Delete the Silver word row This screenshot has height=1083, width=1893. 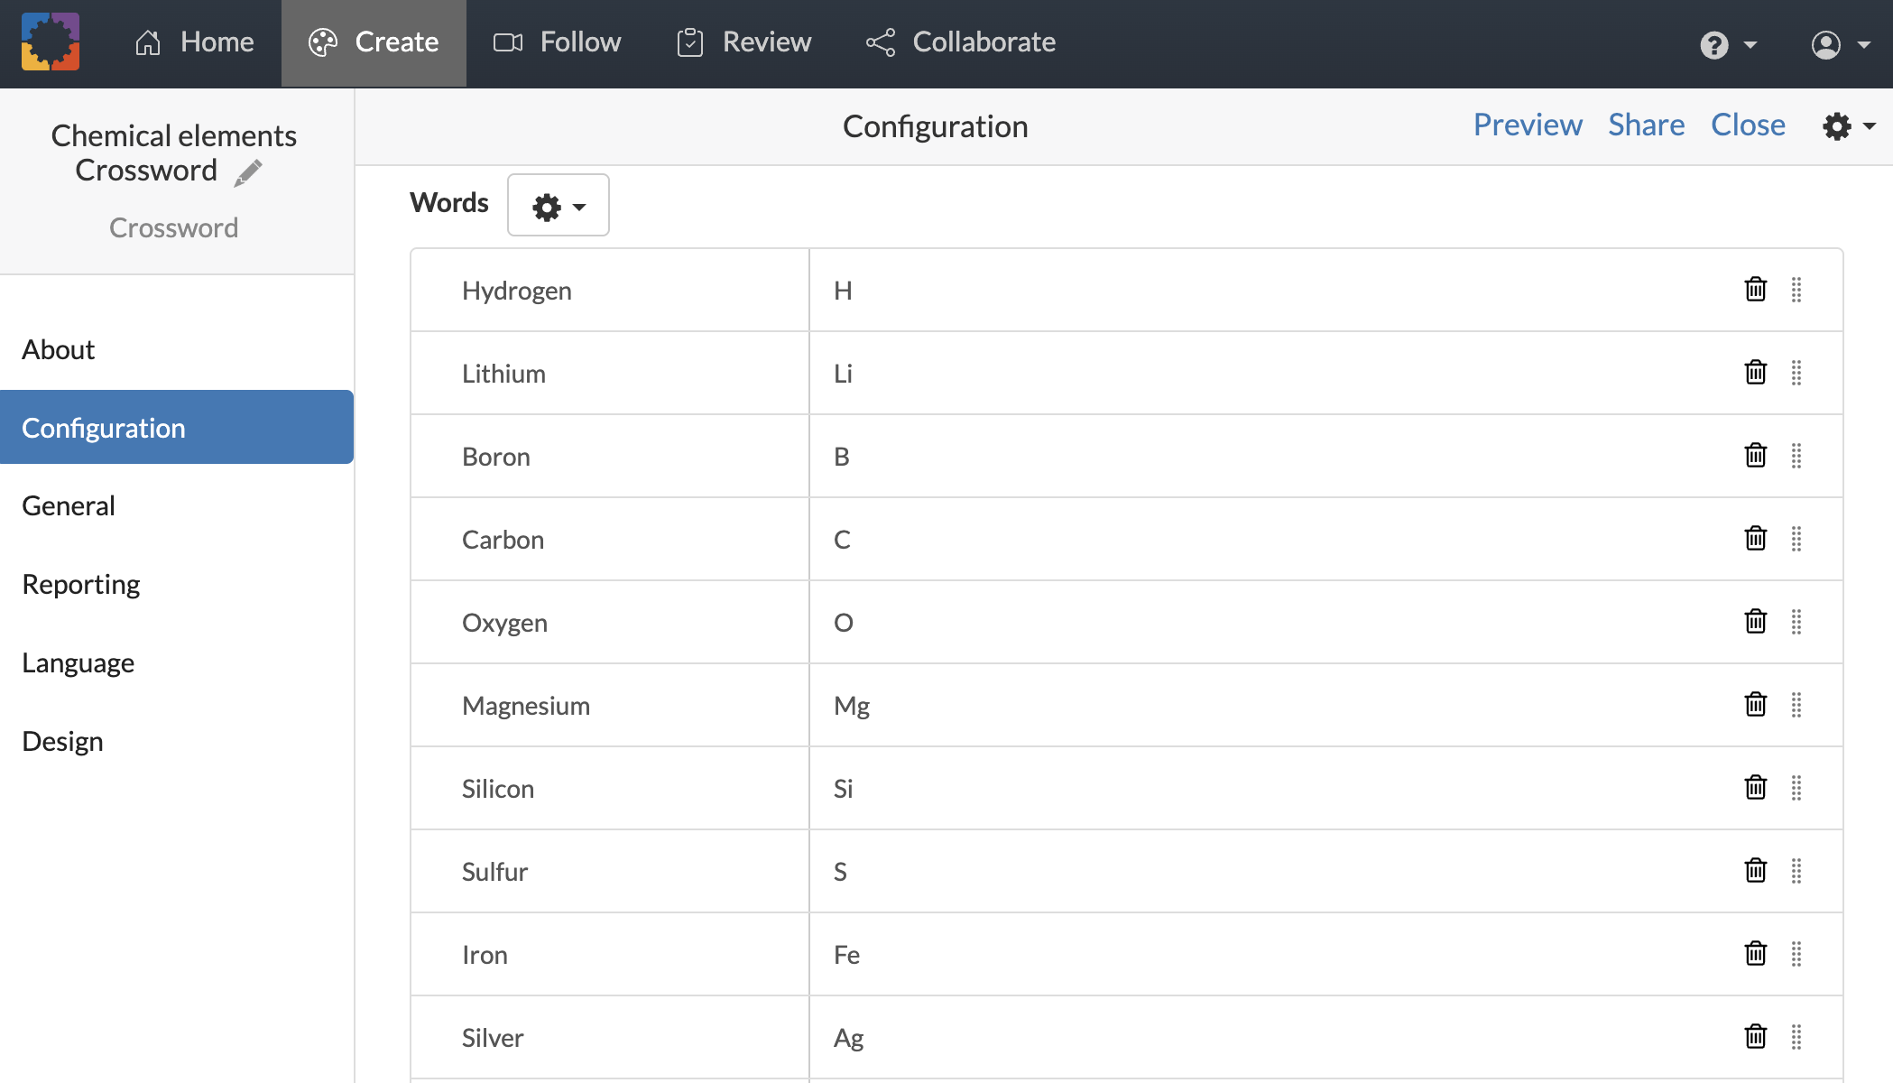point(1755,1037)
